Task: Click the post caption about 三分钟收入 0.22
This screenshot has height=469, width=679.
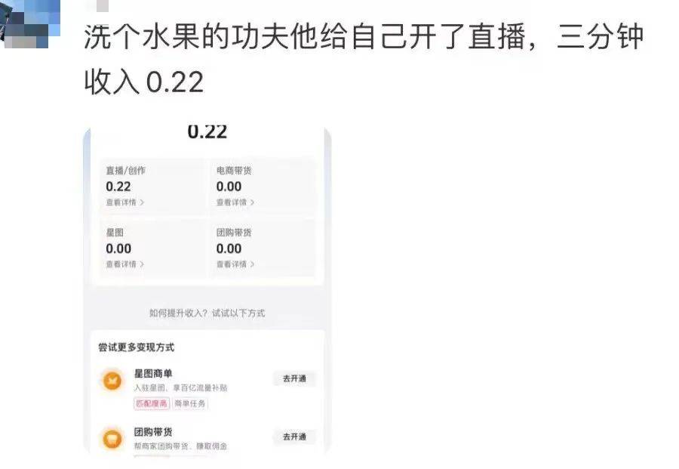Action: pos(364,60)
